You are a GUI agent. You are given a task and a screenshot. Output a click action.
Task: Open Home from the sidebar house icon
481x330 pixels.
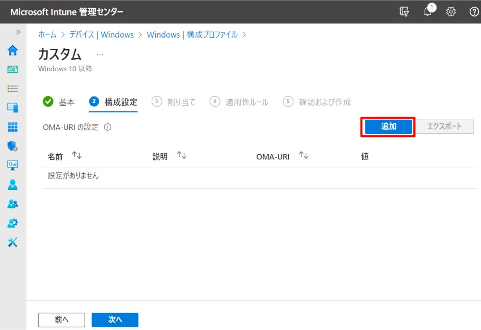(13, 50)
